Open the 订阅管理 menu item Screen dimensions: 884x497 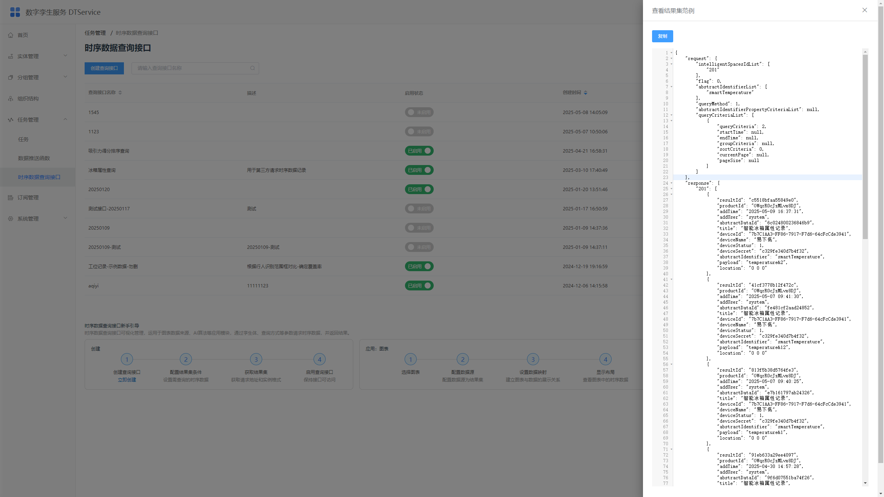tap(38, 198)
